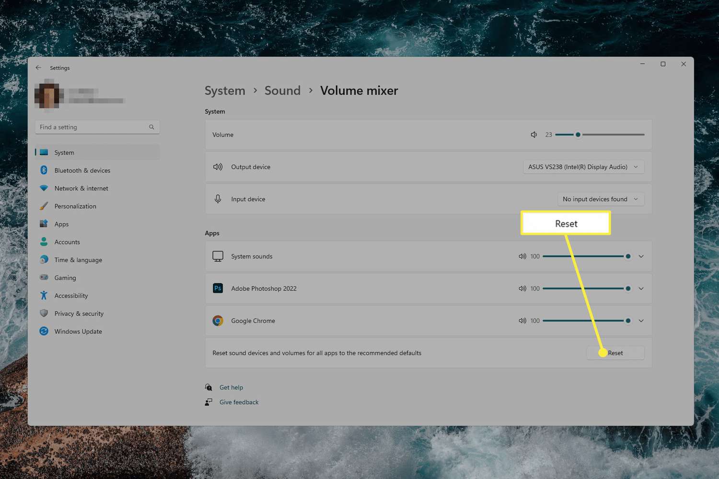Click the search magnifier icon

pyautogui.click(x=151, y=127)
